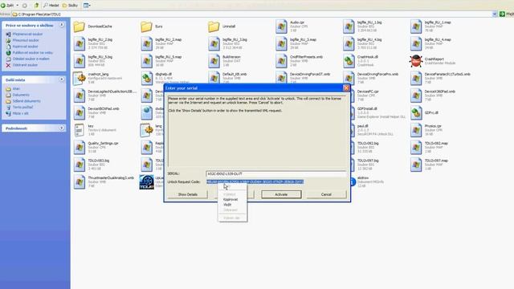514x289 pixels.
Task: Select the bigfile_RU_4.big file icon
Action: (349, 44)
